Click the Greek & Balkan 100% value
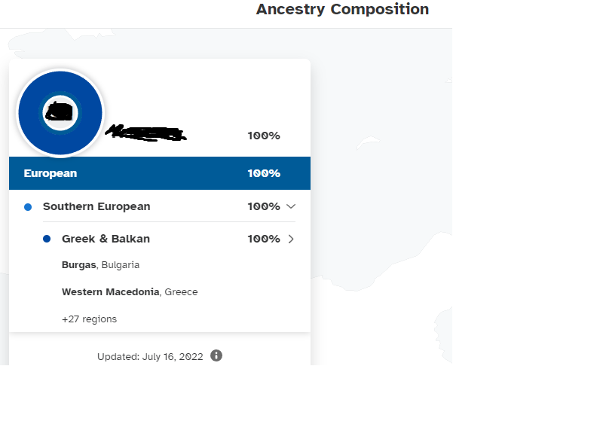Image resolution: width=603 pixels, height=424 pixels. click(264, 239)
